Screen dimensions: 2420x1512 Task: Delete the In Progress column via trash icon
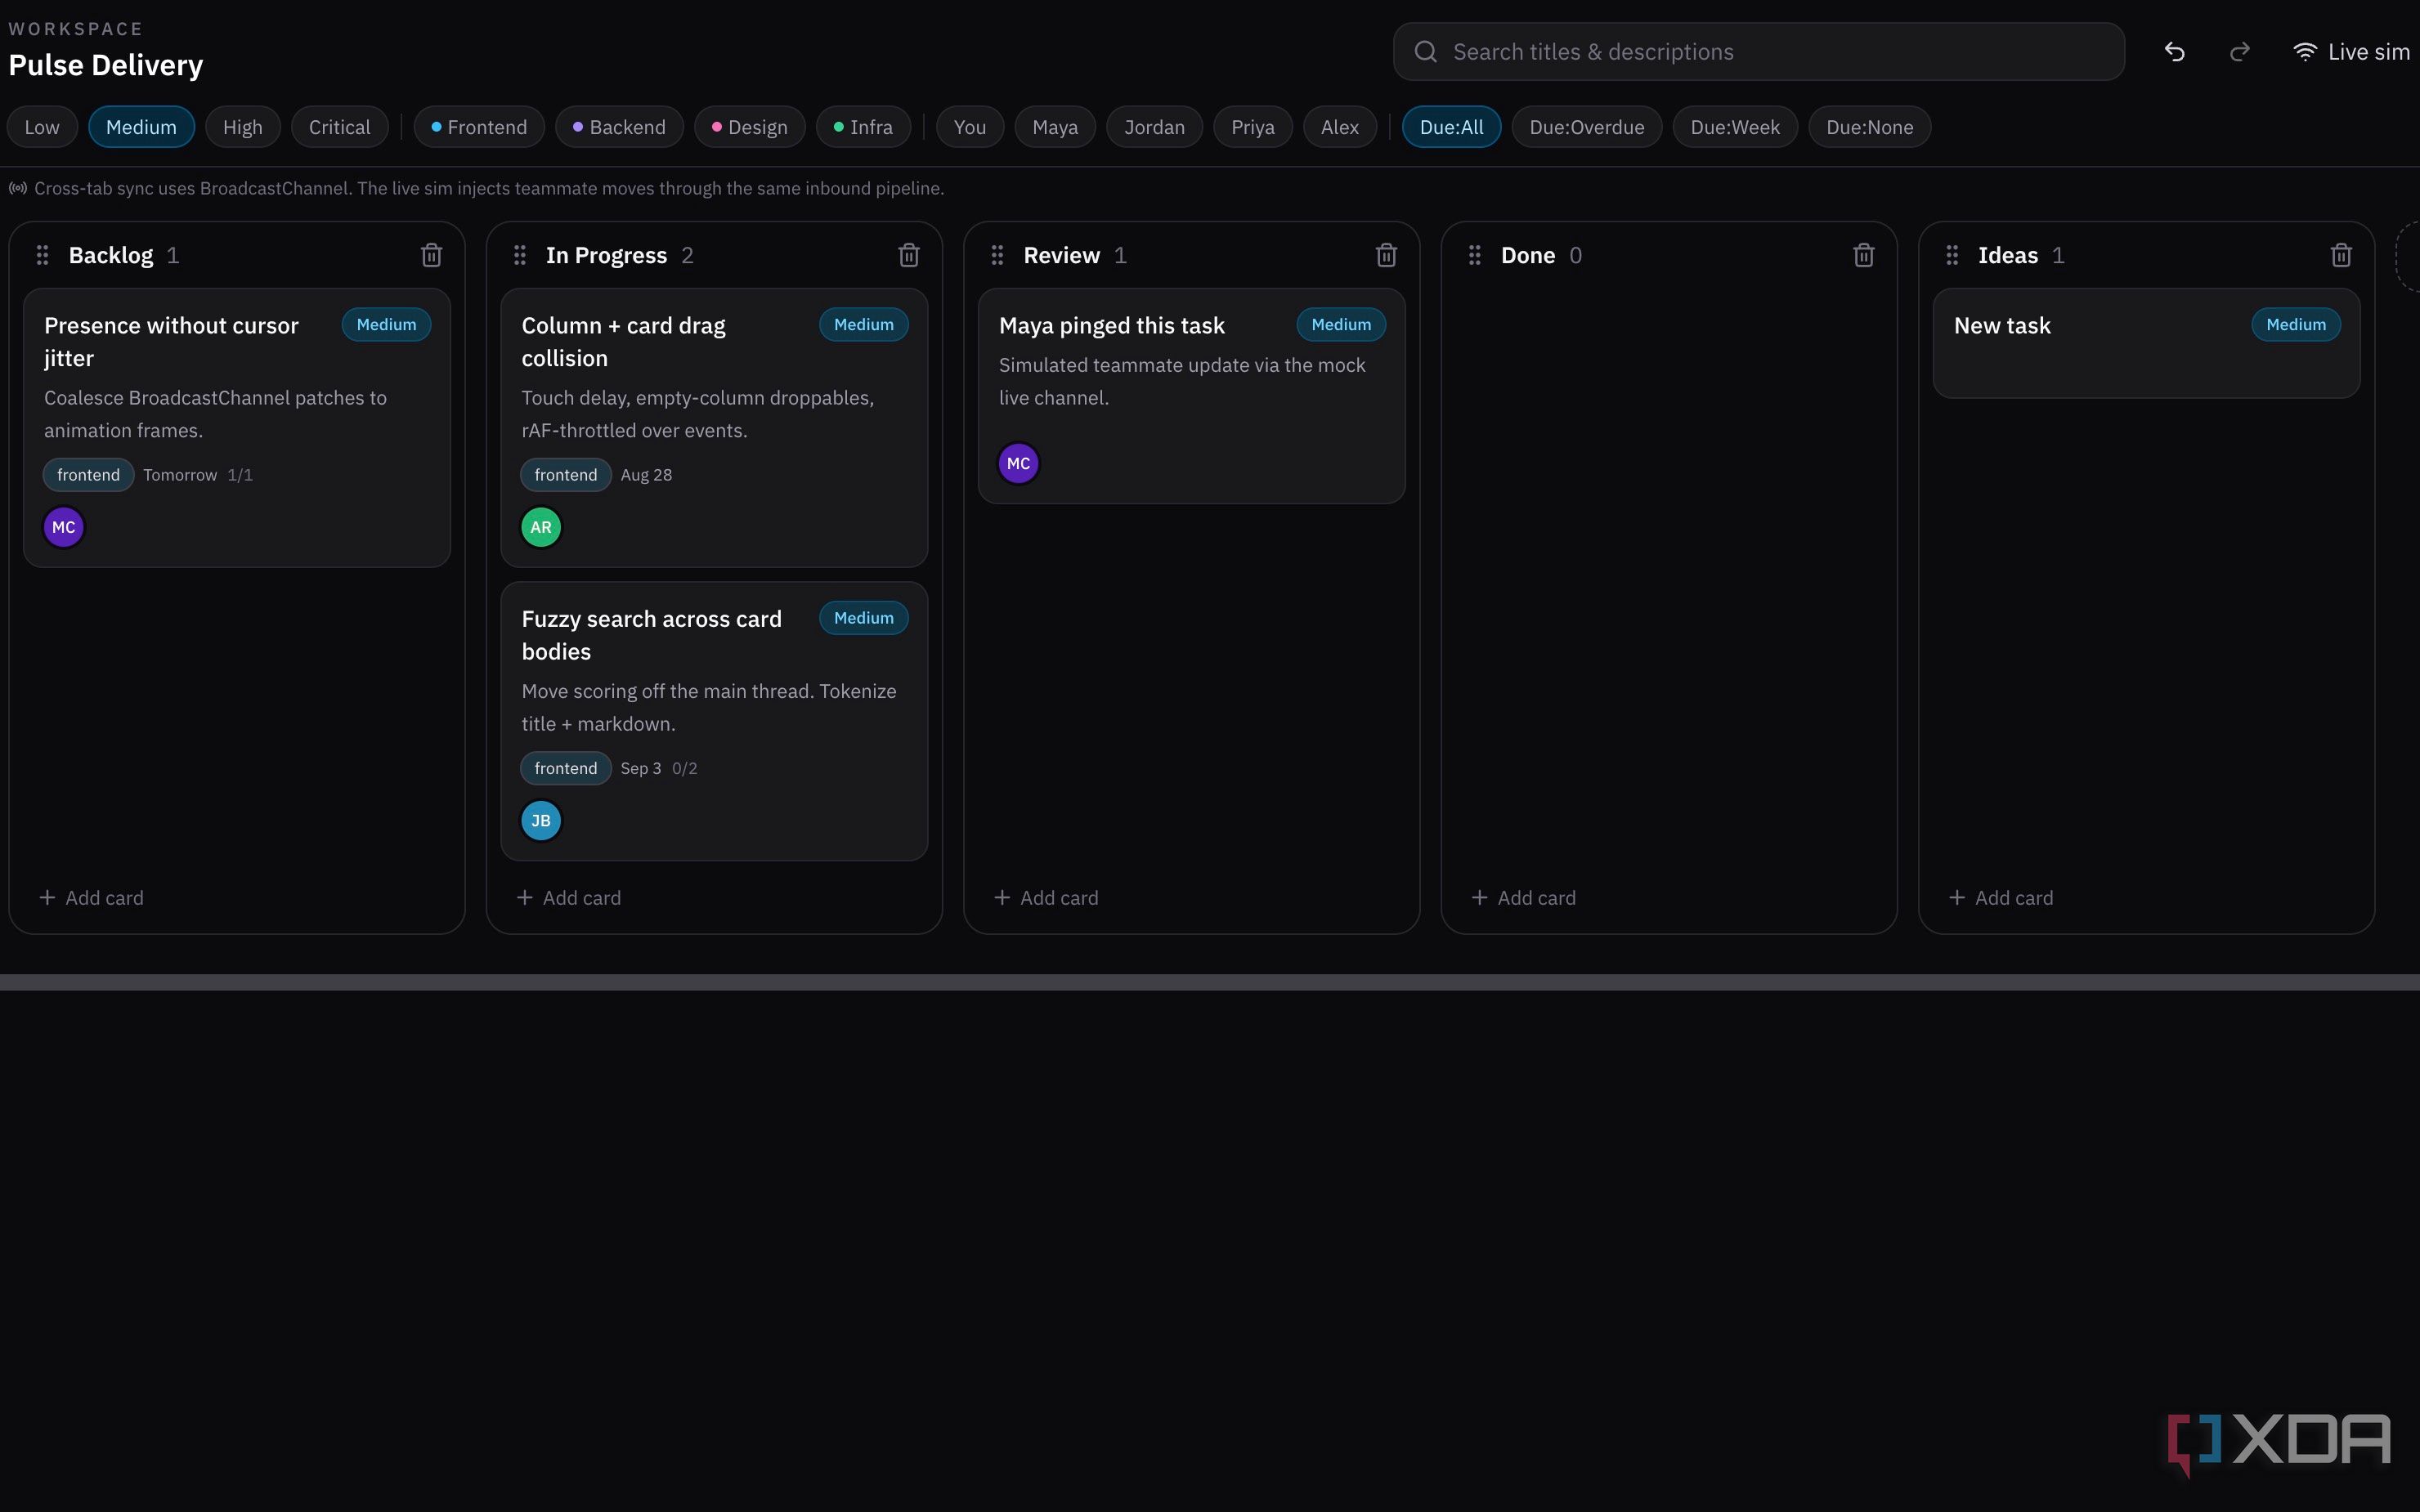coord(908,255)
